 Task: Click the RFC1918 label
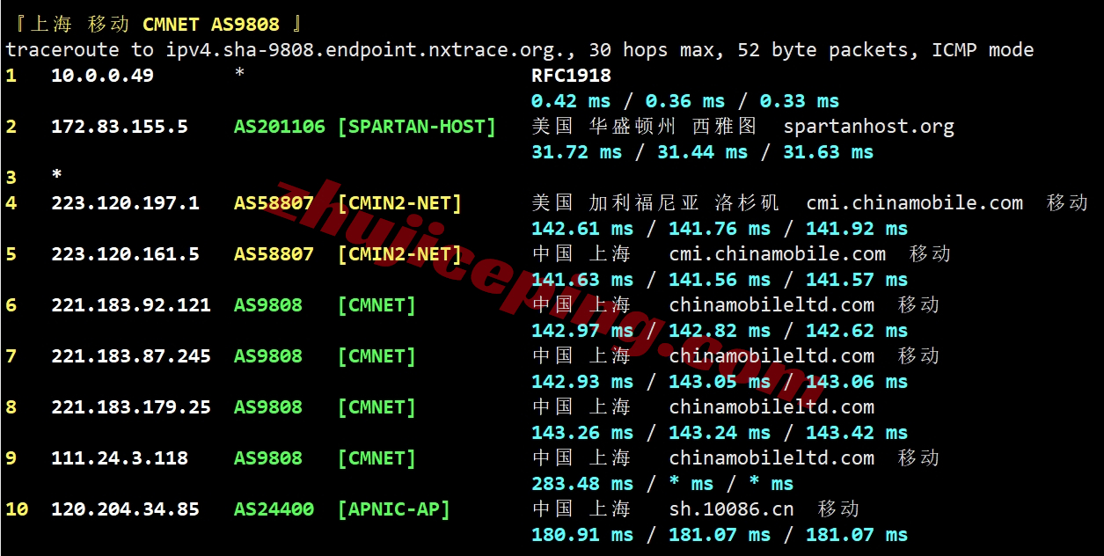571,76
